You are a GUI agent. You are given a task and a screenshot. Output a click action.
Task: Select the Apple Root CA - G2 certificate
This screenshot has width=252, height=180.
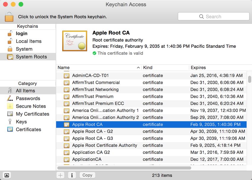pos(151,131)
